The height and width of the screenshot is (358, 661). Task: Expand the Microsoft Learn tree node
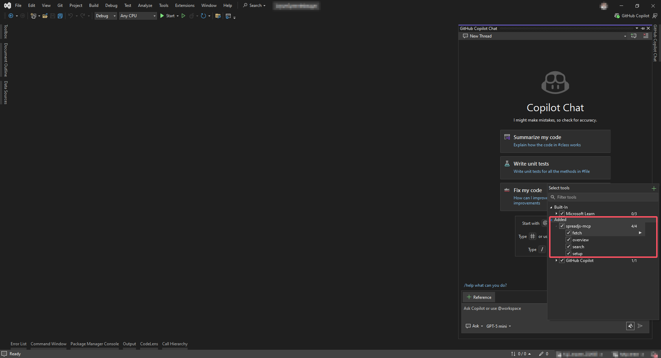click(556, 213)
